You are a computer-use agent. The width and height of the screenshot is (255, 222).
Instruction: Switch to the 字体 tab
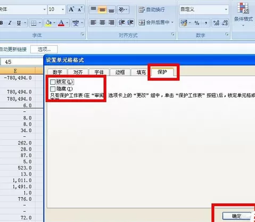pos(99,72)
